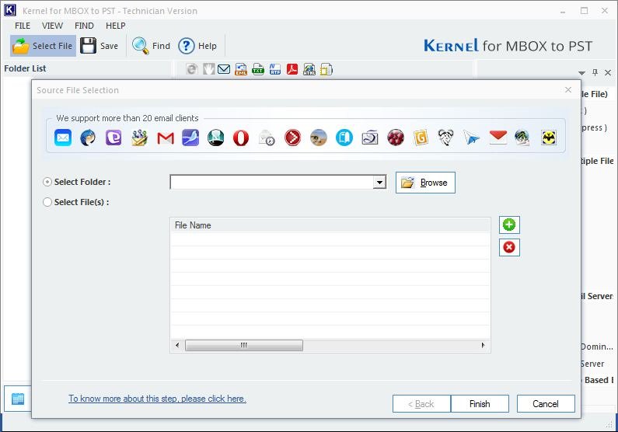Image resolution: width=618 pixels, height=432 pixels.
Task: Click the Apple Mail client icon
Action: [63, 138]
